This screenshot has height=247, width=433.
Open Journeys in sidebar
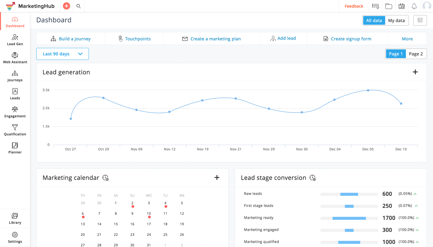point(15,76)
